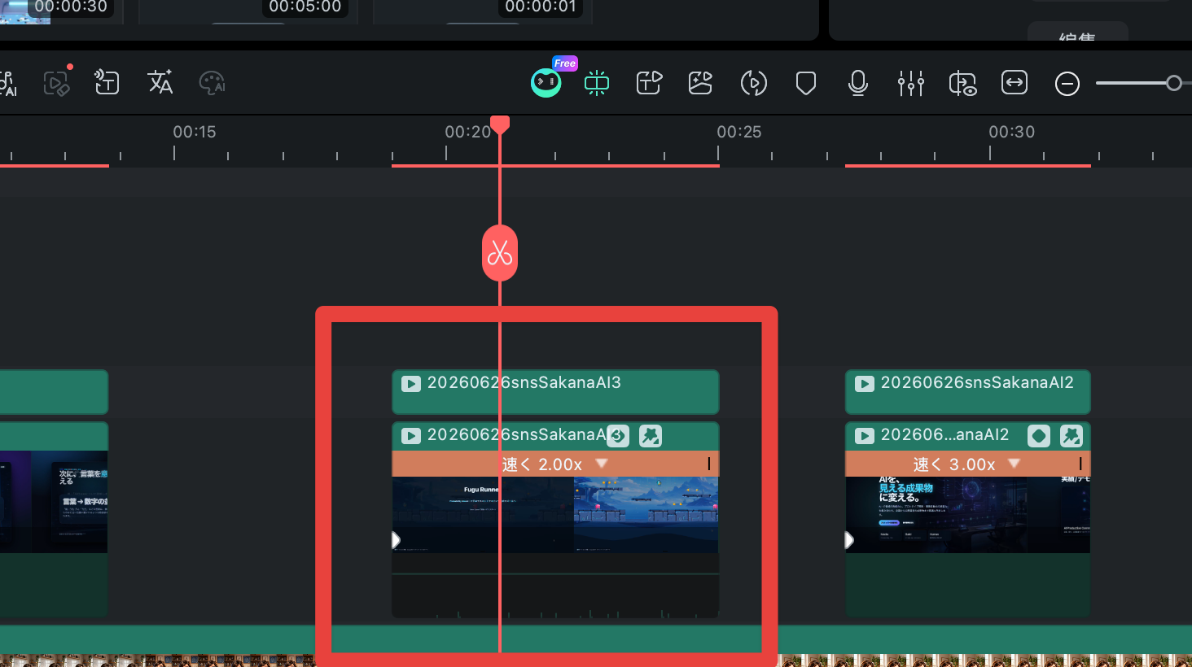Click the 見える成果物 thumbnail in the SakanaAI2 clip
1192x667 pixels.
point(936,515)
